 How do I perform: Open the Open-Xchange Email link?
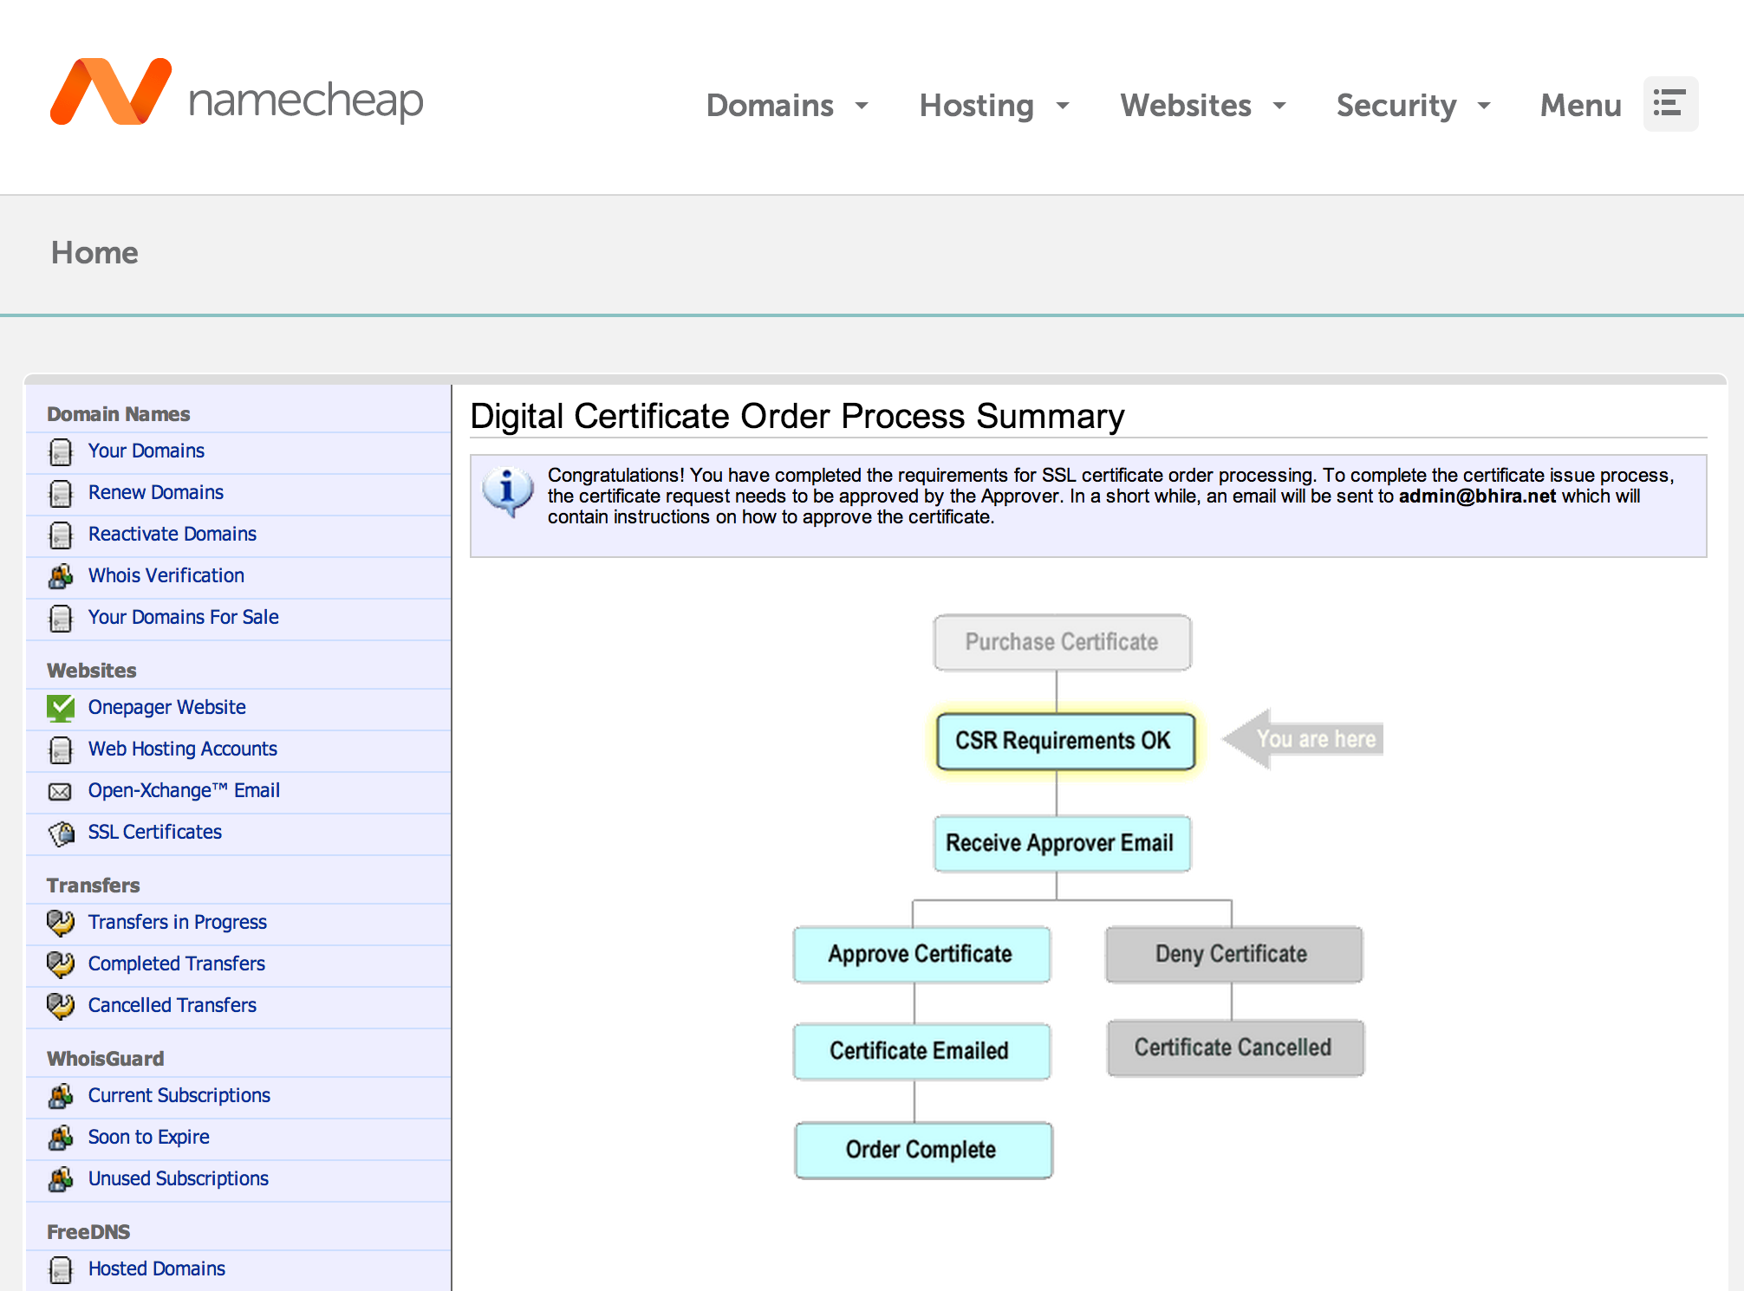tap(185, 790)
